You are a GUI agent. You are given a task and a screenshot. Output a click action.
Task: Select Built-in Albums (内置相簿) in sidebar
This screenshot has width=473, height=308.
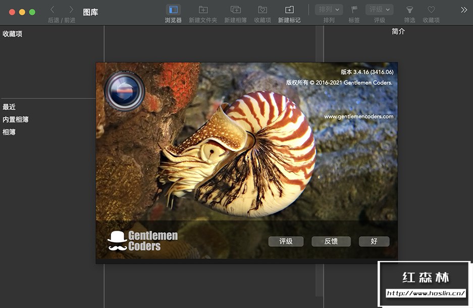click(16, 119)
